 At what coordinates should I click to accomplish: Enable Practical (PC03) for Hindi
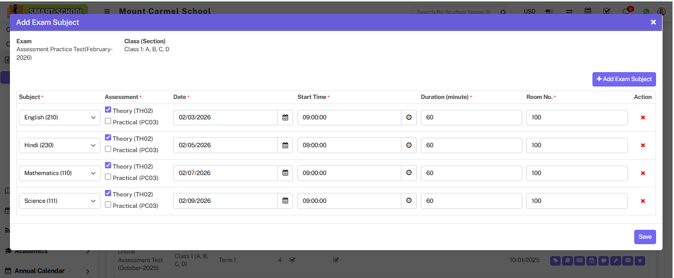[108, 149]
